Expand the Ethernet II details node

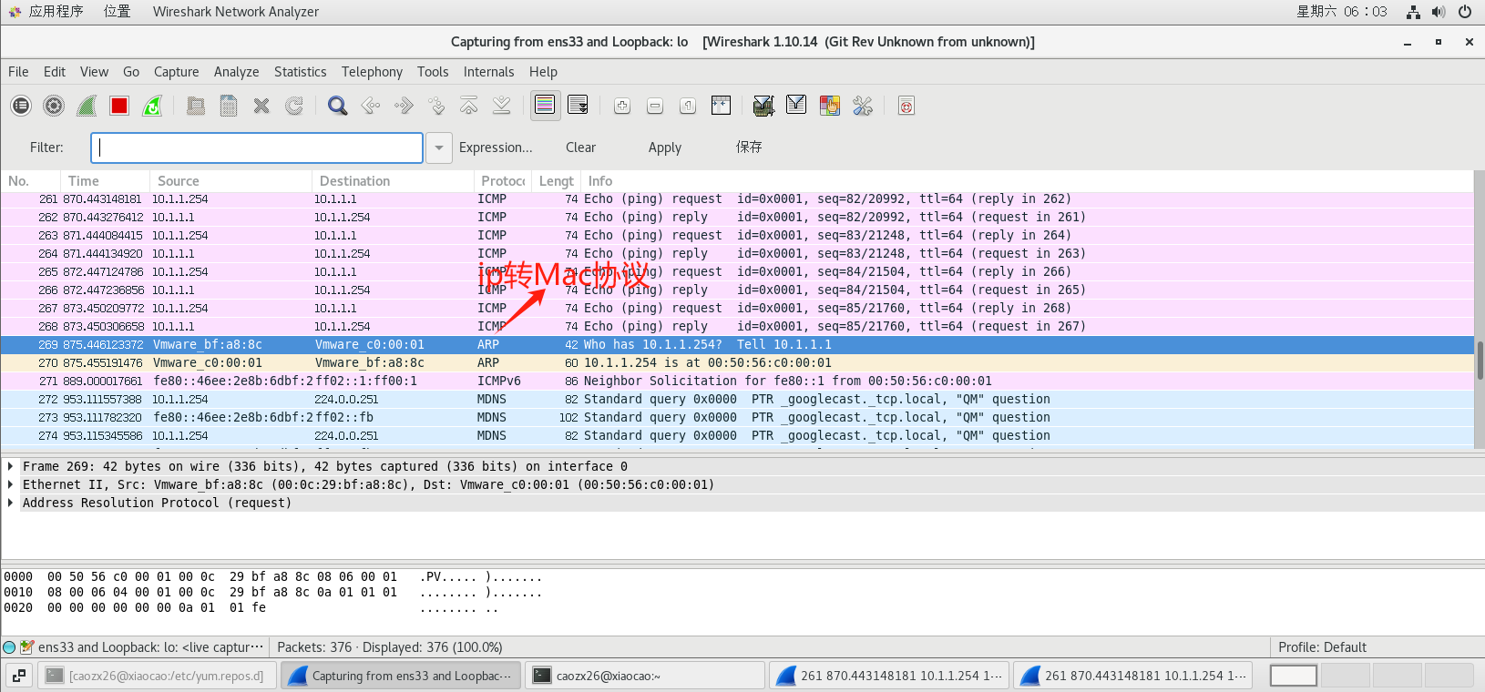[10, 484]
